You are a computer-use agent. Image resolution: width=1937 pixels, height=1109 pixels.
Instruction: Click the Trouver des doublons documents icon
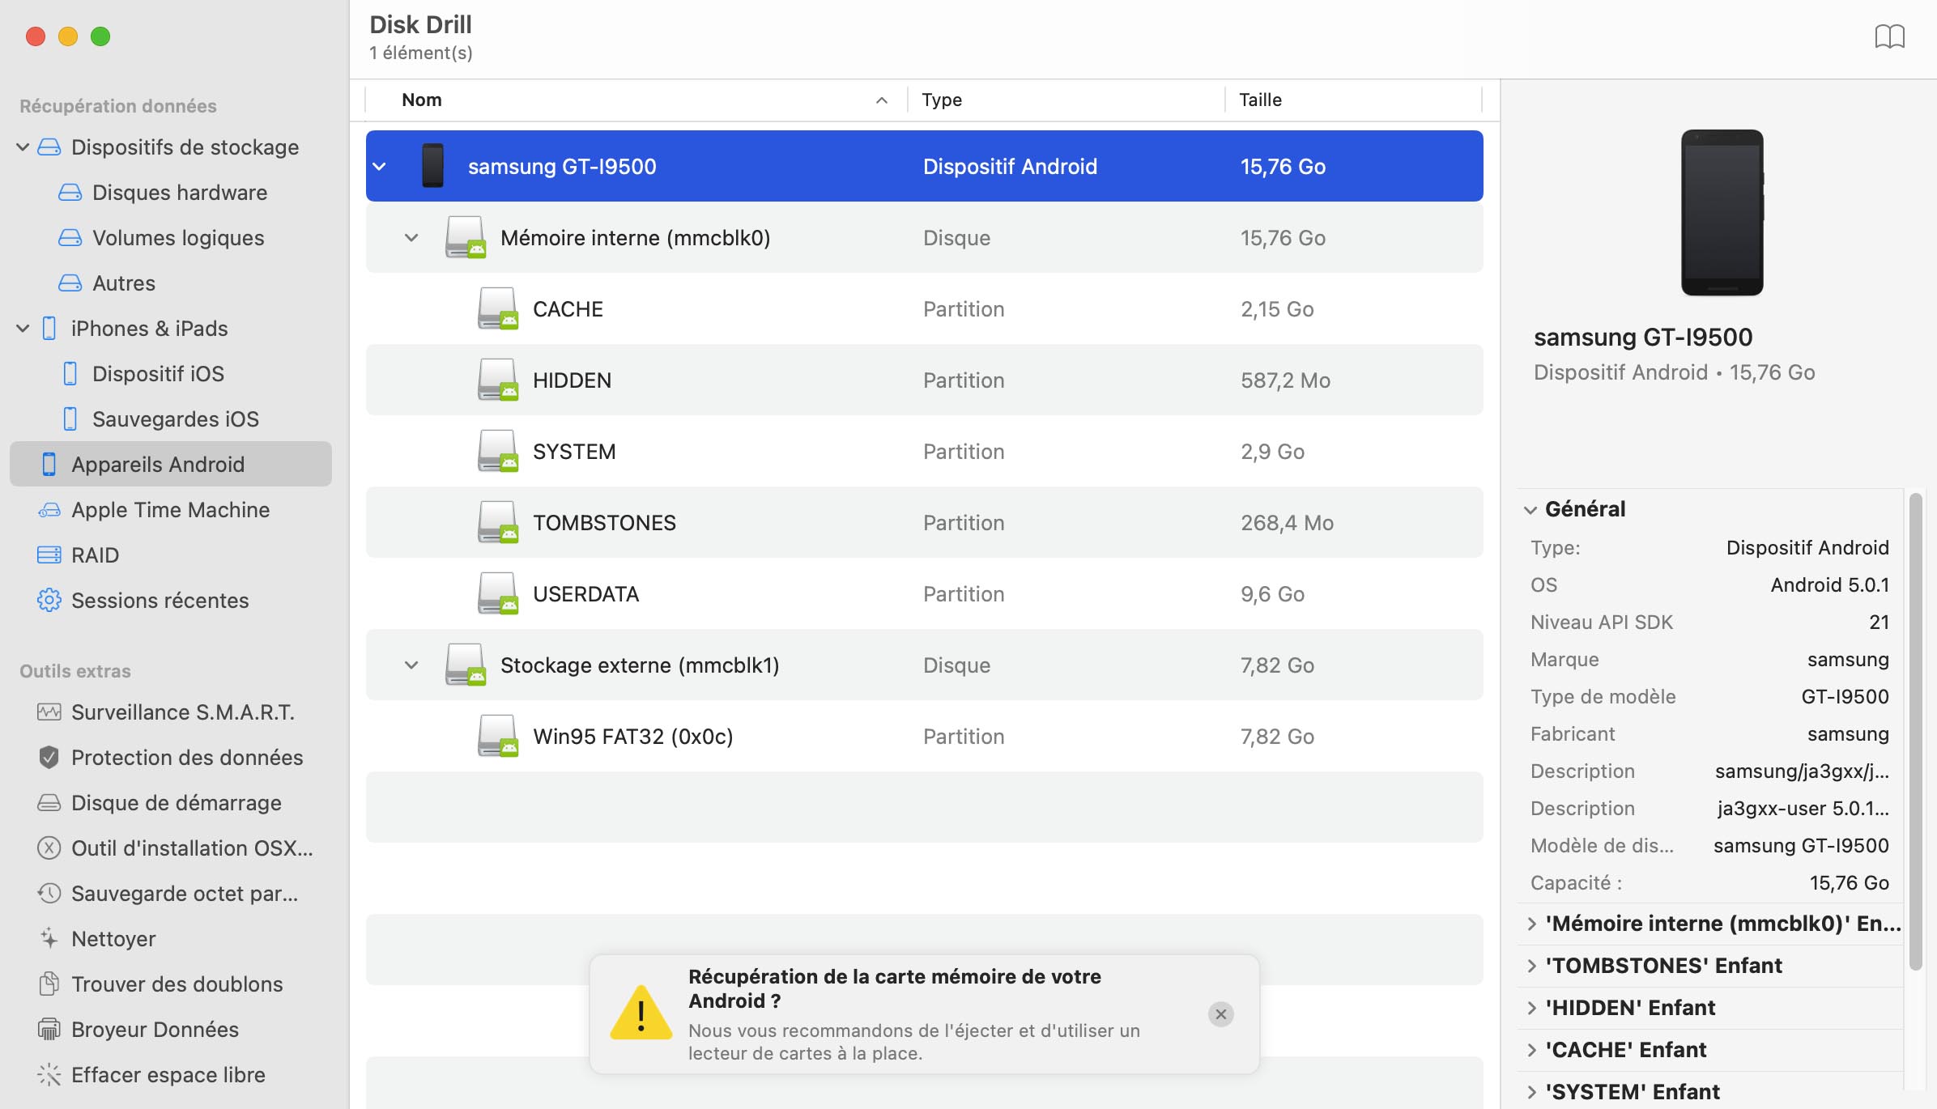pyautogui.click(x=49, y=984)
